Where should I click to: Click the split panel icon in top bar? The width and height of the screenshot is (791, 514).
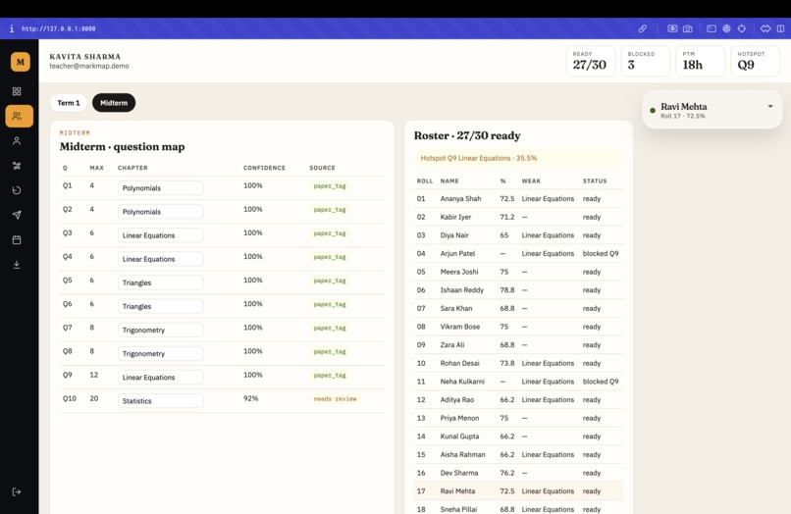pyautogui.click(x=780, y=28)
